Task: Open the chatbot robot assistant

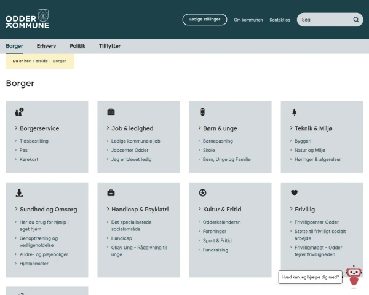Action: coord(353,276)
